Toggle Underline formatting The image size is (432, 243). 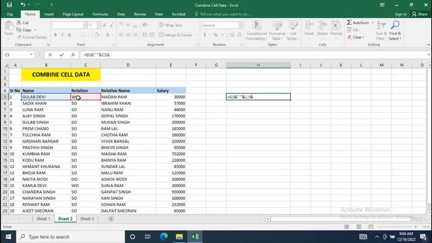(69, 35)
